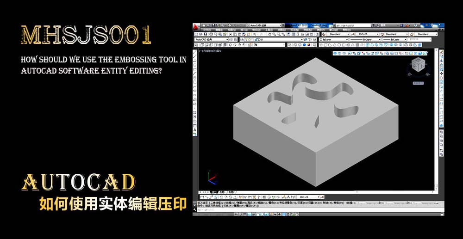The image size is (463, 239).
Task: Open ISO-25 dropdown in Styles toolbar
Action: (367, 34)
